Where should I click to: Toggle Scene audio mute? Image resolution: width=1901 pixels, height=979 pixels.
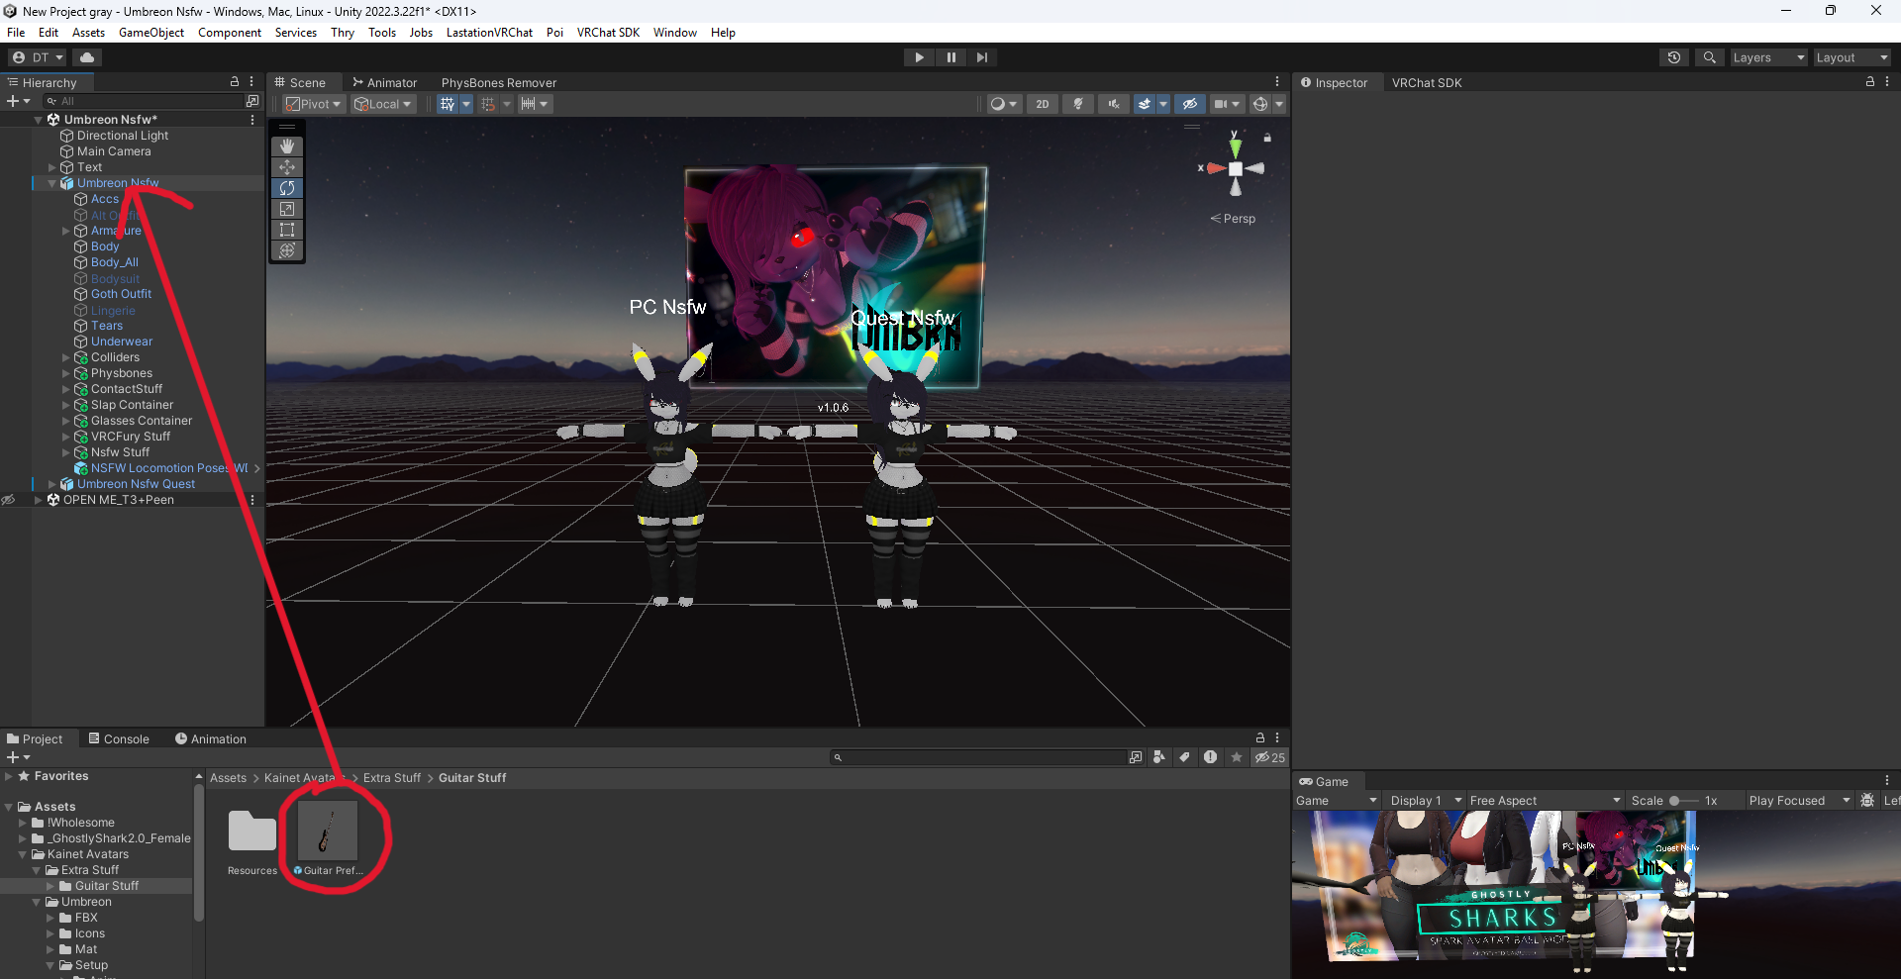pos(1114,104)
